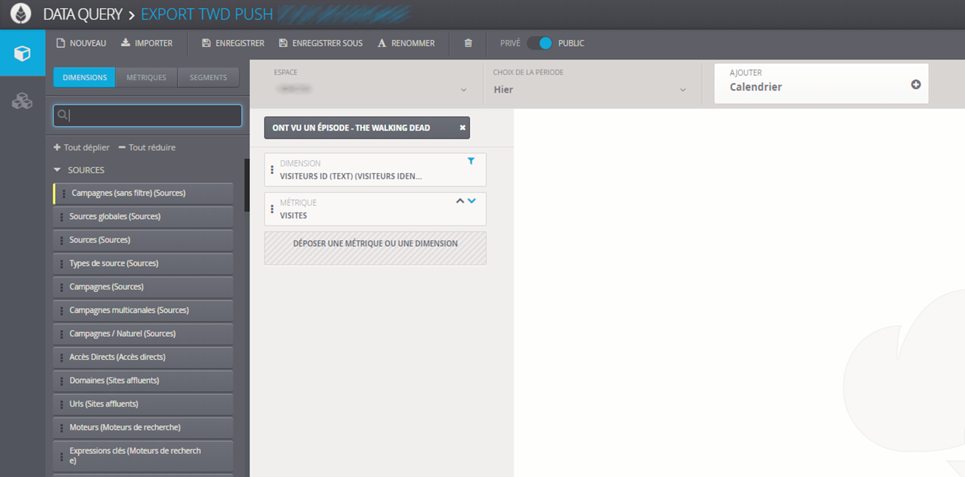
Task: Click Tout déplier link
Action: pyautogui.click(x=81, y=148)
